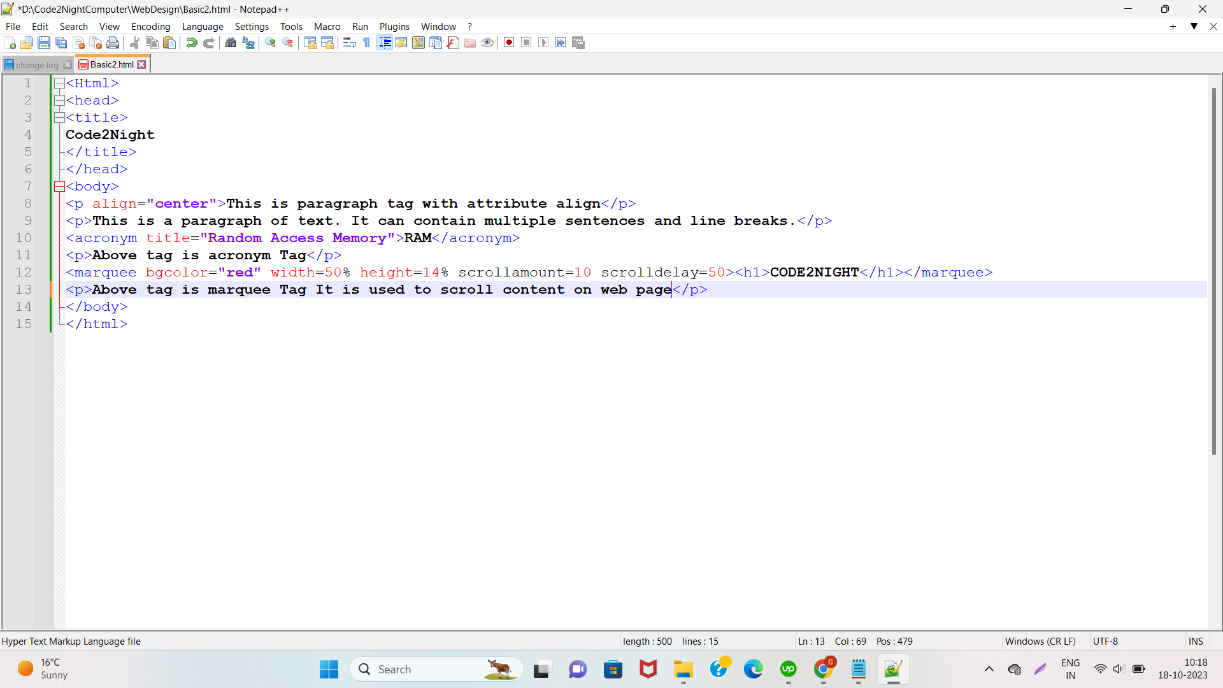Click the Windows (CR LF) status field

point(1041,641)
